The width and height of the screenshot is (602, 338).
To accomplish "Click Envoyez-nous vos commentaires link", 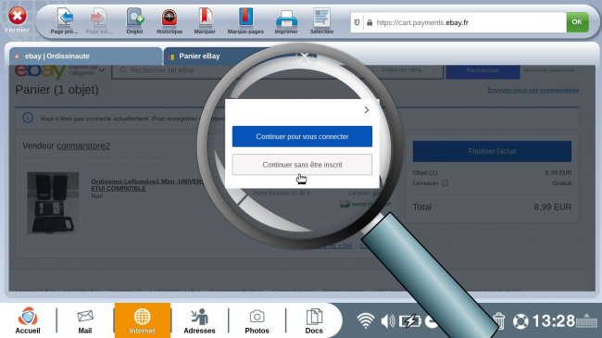I will pos(533,90).
